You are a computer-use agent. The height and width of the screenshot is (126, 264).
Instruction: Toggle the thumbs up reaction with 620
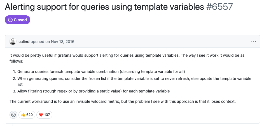point(27,115)
